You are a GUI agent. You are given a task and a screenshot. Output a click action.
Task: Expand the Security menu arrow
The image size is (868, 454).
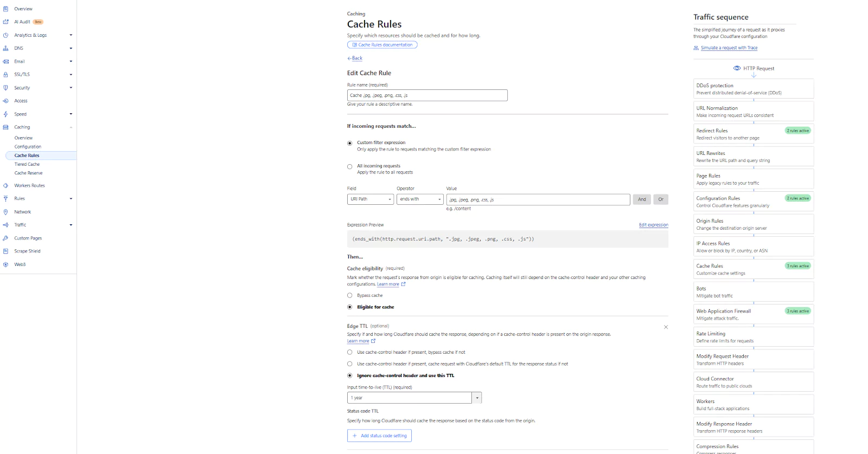coord(71,88)
